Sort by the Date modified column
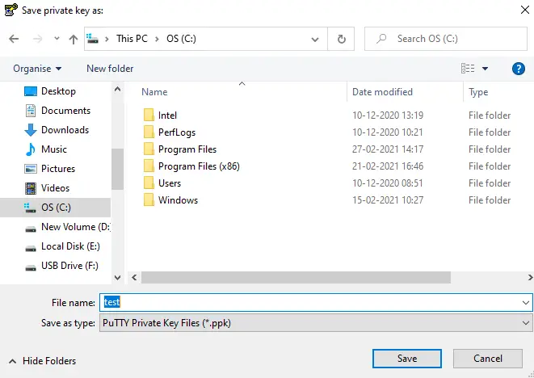The image size is (534, 378). pyautogui.click(x=382, y=92)
